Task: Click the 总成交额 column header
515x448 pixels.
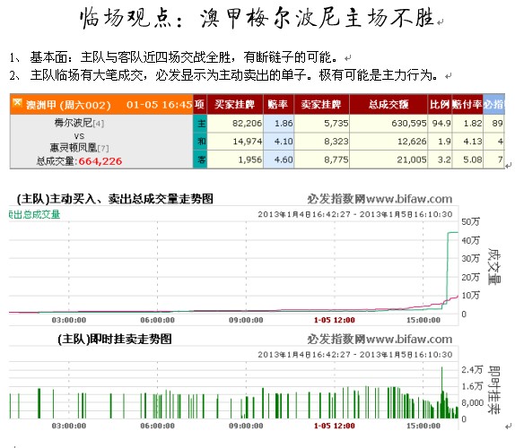Action: coord(388,104)
